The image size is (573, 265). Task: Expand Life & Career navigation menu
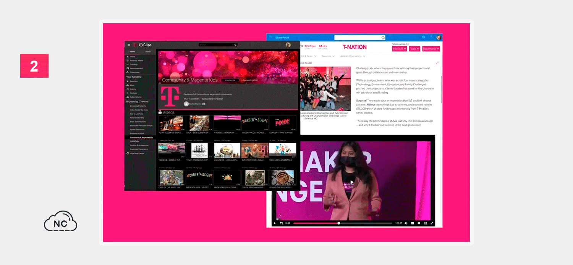pyautogui.click(x=309, y=56)
